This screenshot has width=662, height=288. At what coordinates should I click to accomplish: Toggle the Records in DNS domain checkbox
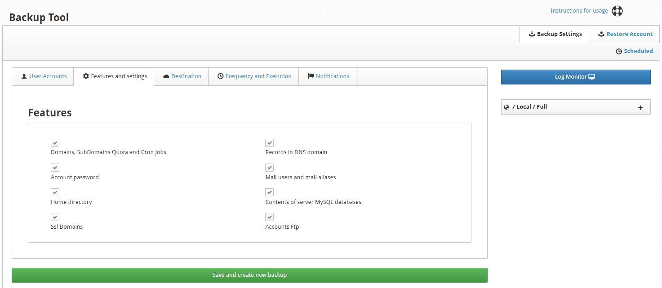click(x=270, y=143)
